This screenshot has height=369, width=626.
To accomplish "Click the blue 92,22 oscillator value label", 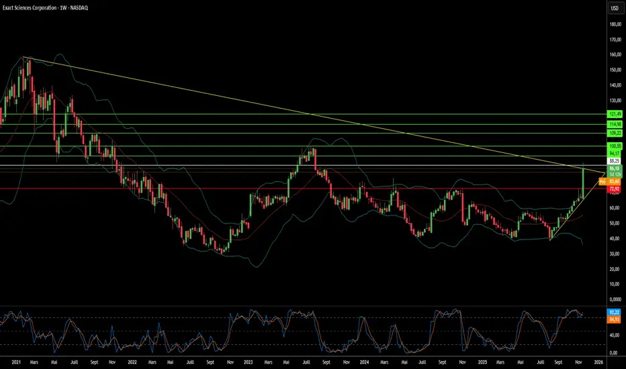I will 615,313.
